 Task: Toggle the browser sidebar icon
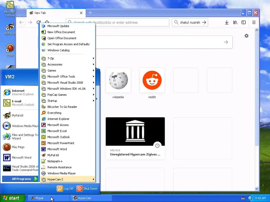(x=244, y=22)
